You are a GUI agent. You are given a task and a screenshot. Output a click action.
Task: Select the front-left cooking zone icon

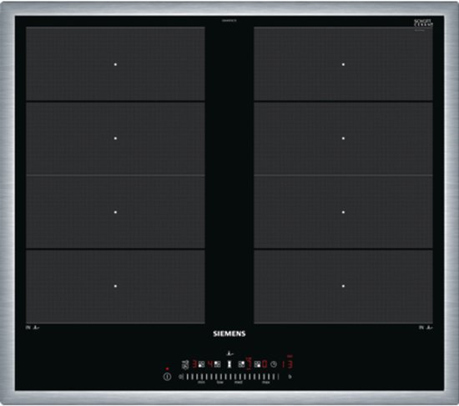click(201, 364)
